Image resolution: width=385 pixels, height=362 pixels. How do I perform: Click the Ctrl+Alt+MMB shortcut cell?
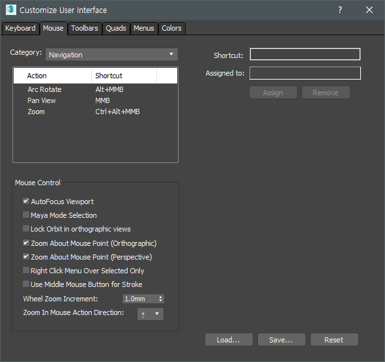[x=117, y=112]
